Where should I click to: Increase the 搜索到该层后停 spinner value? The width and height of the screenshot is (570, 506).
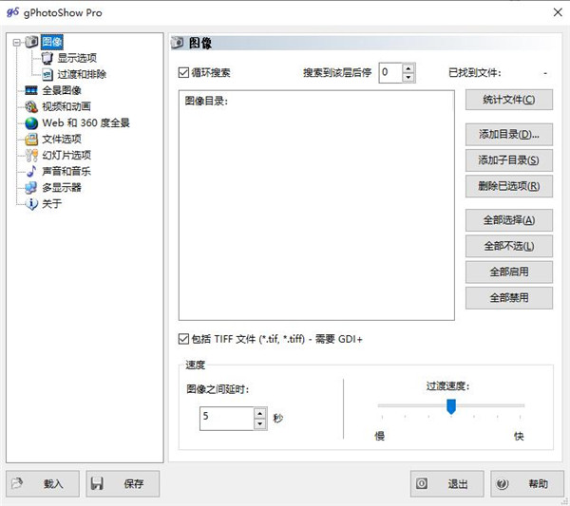[x=408, y=67]
